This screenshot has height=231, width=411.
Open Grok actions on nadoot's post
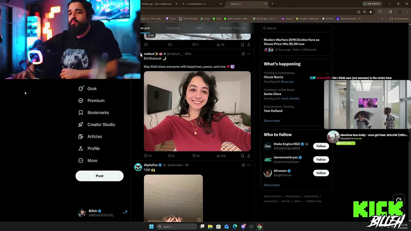243,54
